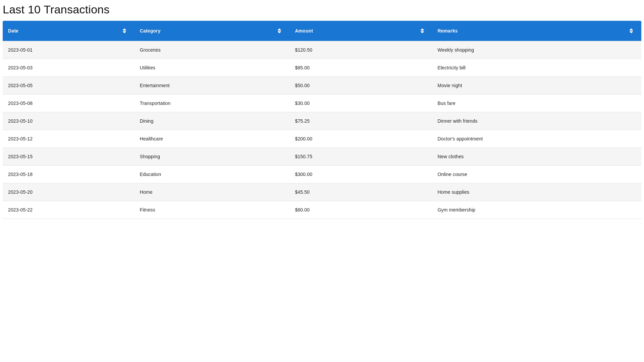Image resolution: width=644 pixels, height=362 pixels.
Task: Click the Category column sort icon
Action: (279, 31)
